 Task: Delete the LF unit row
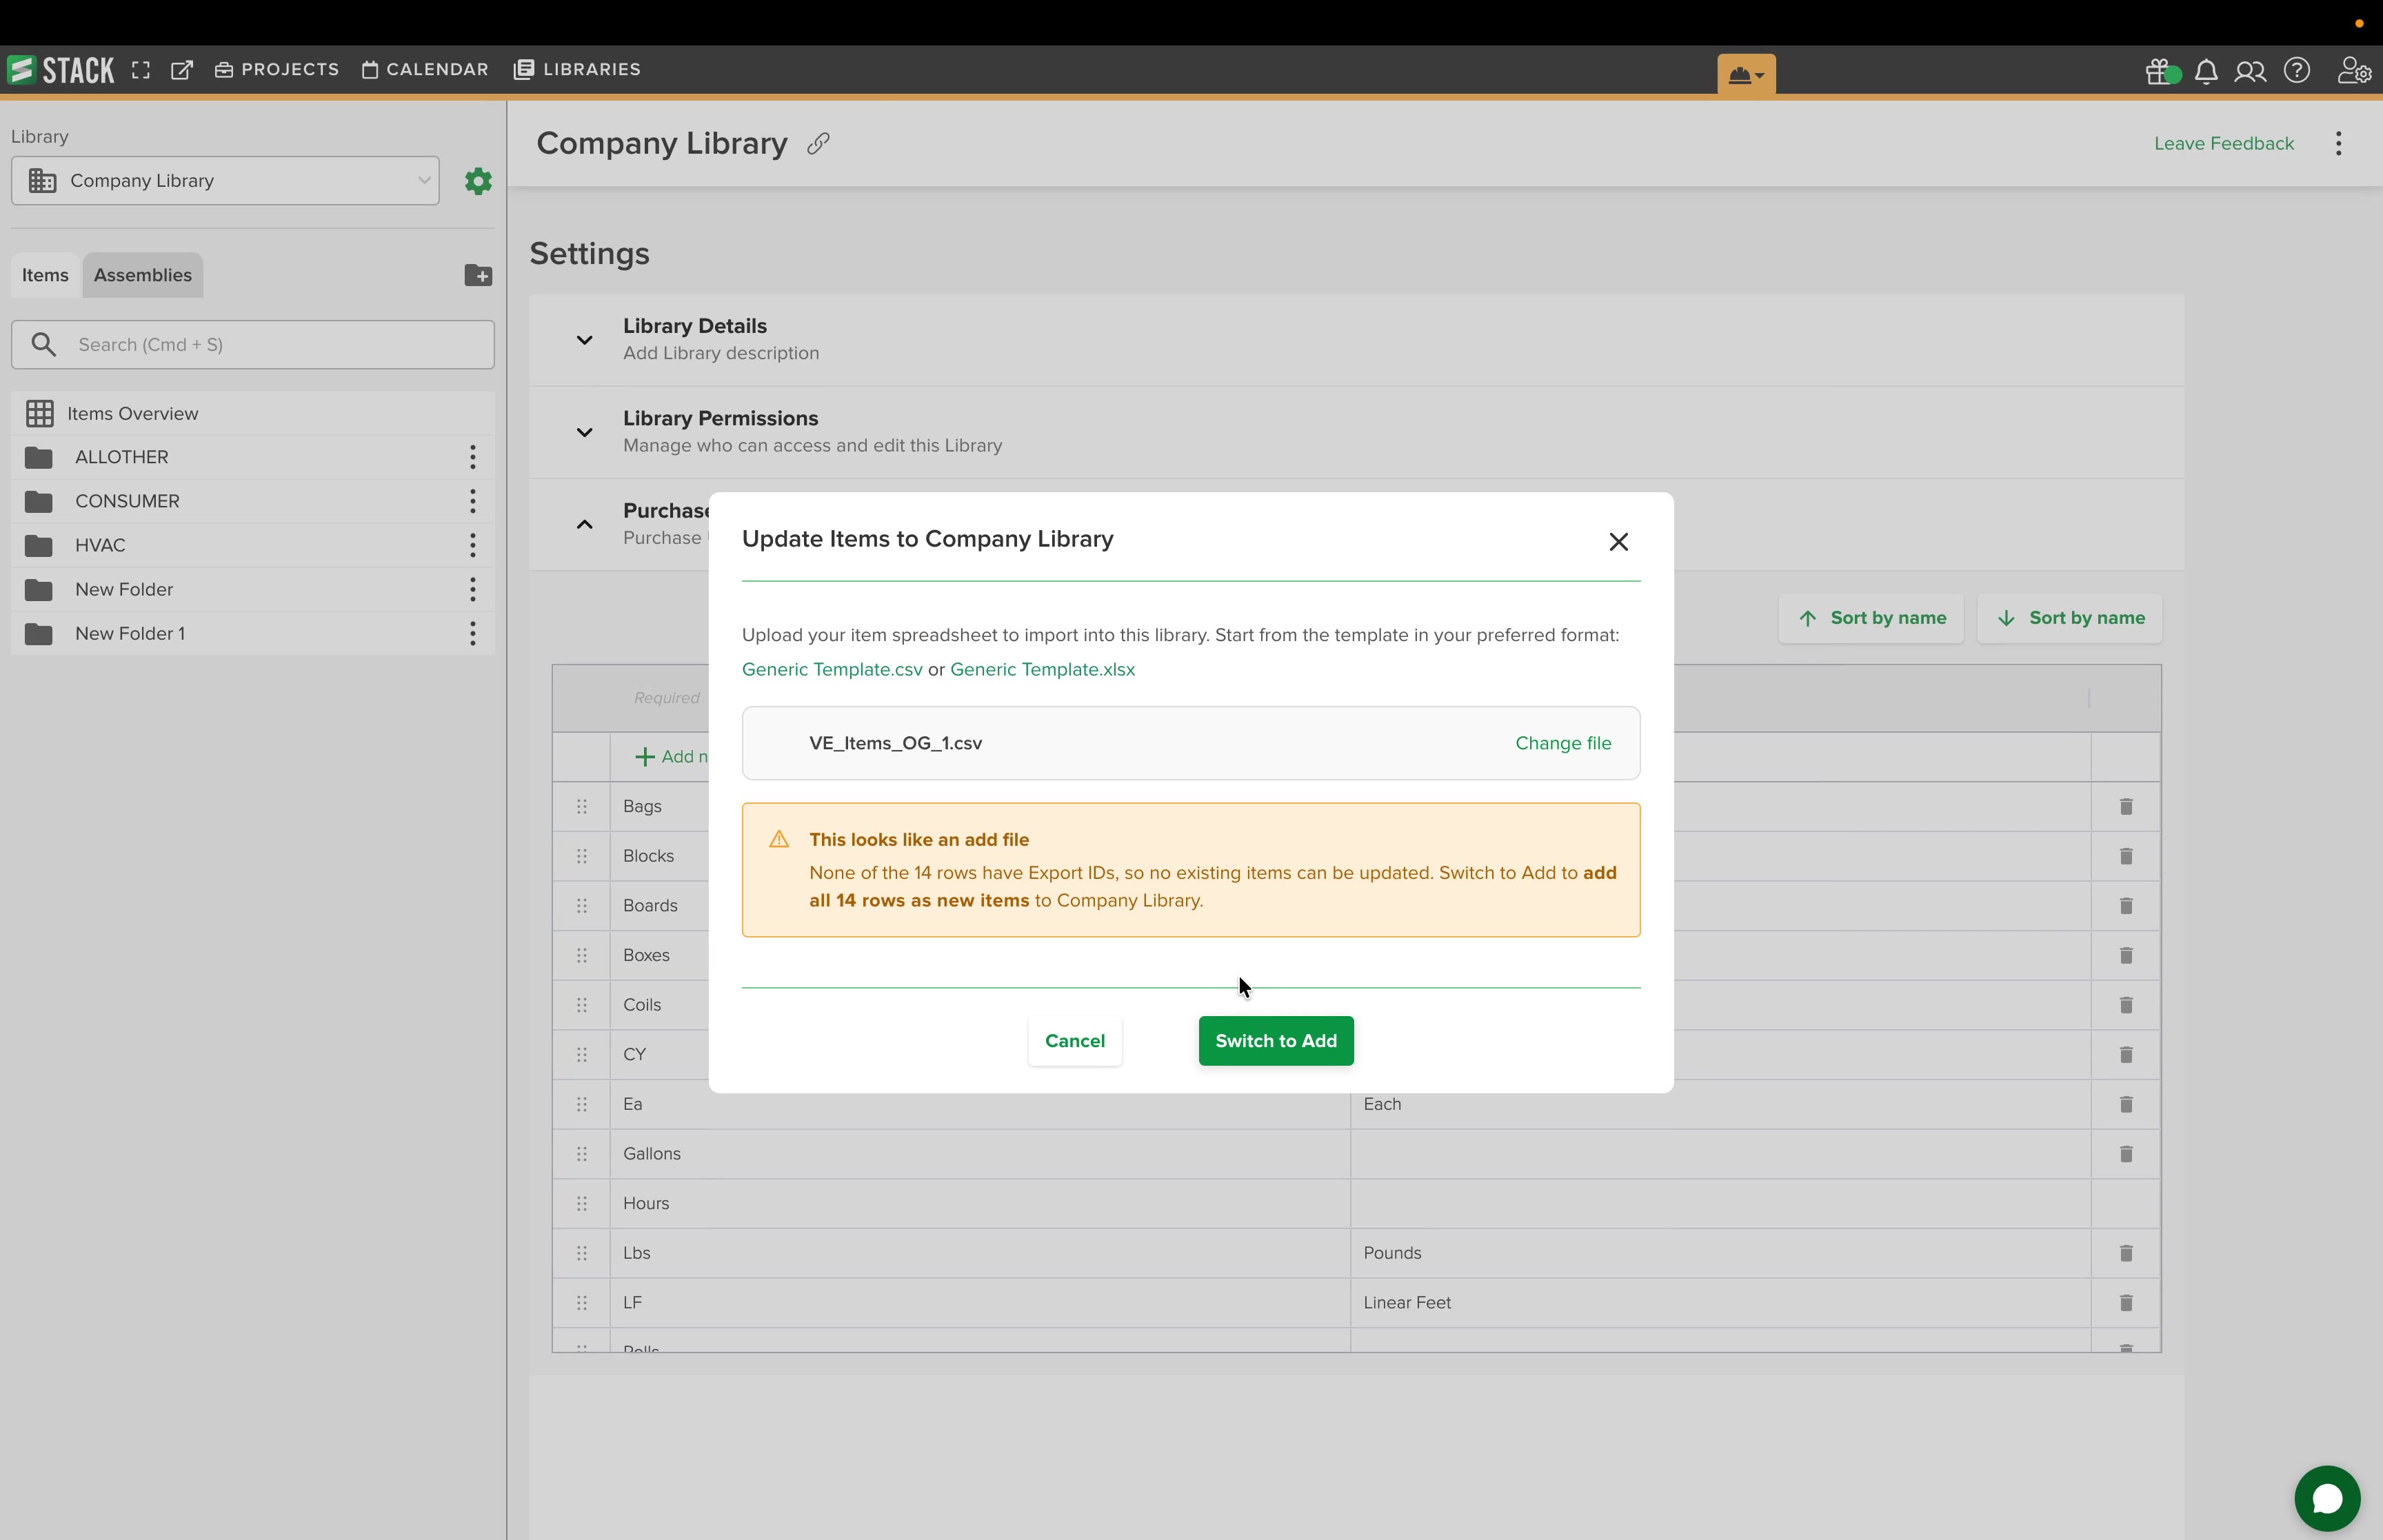pos(2126,1302)
